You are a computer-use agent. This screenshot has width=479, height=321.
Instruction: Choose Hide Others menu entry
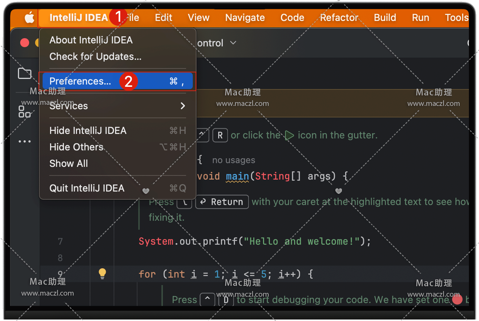click(76, 147)
